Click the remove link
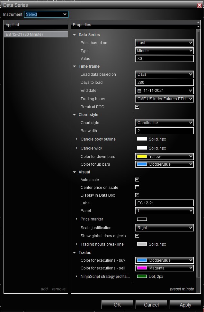Image resolution: width=204 pixels, height=312 pixels. [x=59, y=289]
